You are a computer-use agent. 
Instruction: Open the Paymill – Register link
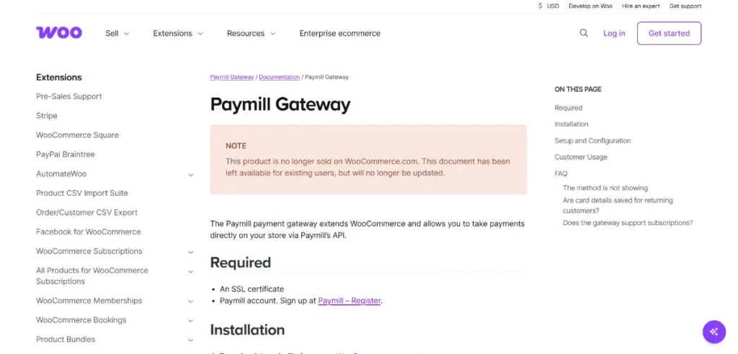pyautogui.click(x=350, y=301)
